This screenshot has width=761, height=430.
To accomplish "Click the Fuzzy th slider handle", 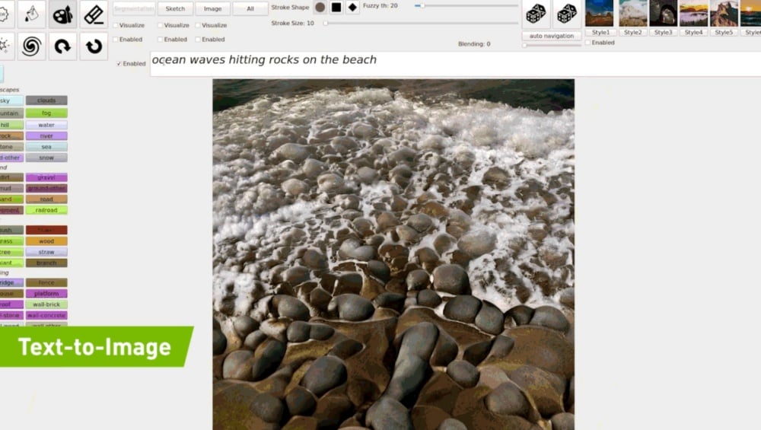I will [x=422, y=6].
